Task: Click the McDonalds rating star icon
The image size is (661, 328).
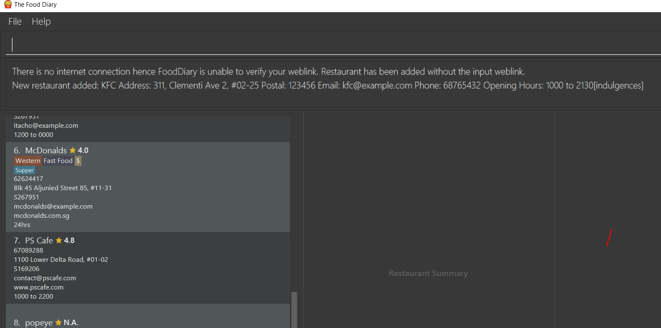Action: point(72,150)
